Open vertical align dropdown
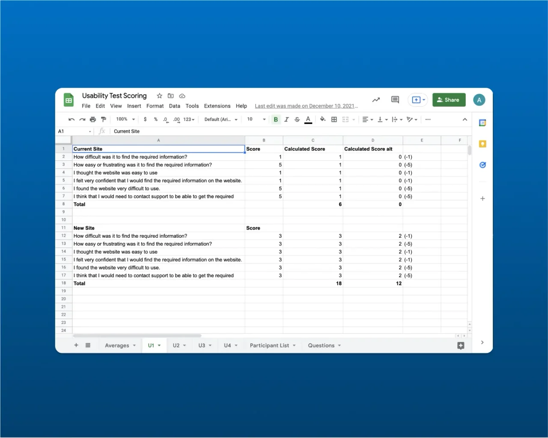Image resolution: width=548 pixels, height=438 pixels. click(382, 119)
